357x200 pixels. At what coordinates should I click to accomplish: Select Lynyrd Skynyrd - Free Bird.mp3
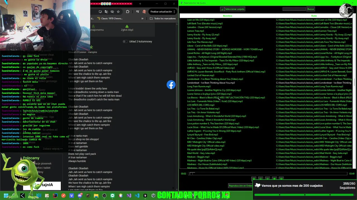tap(202, 134)
